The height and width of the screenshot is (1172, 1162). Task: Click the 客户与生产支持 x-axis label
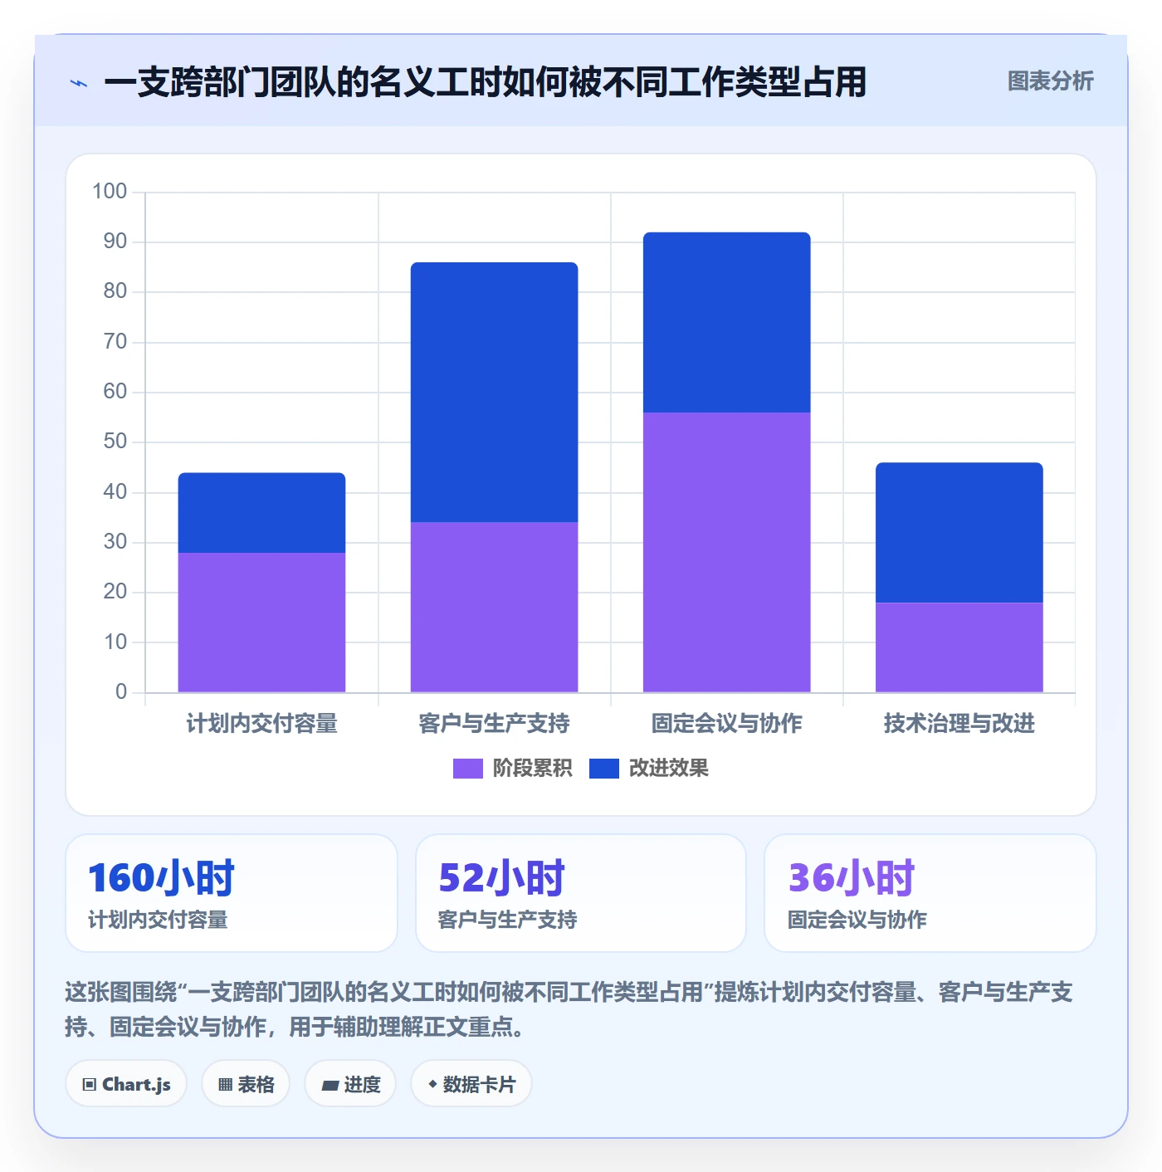click(494, 724)
